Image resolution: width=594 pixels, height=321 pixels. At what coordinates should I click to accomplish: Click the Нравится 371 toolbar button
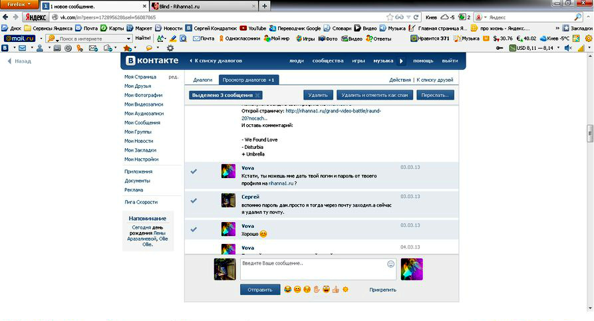coord(430,39)
